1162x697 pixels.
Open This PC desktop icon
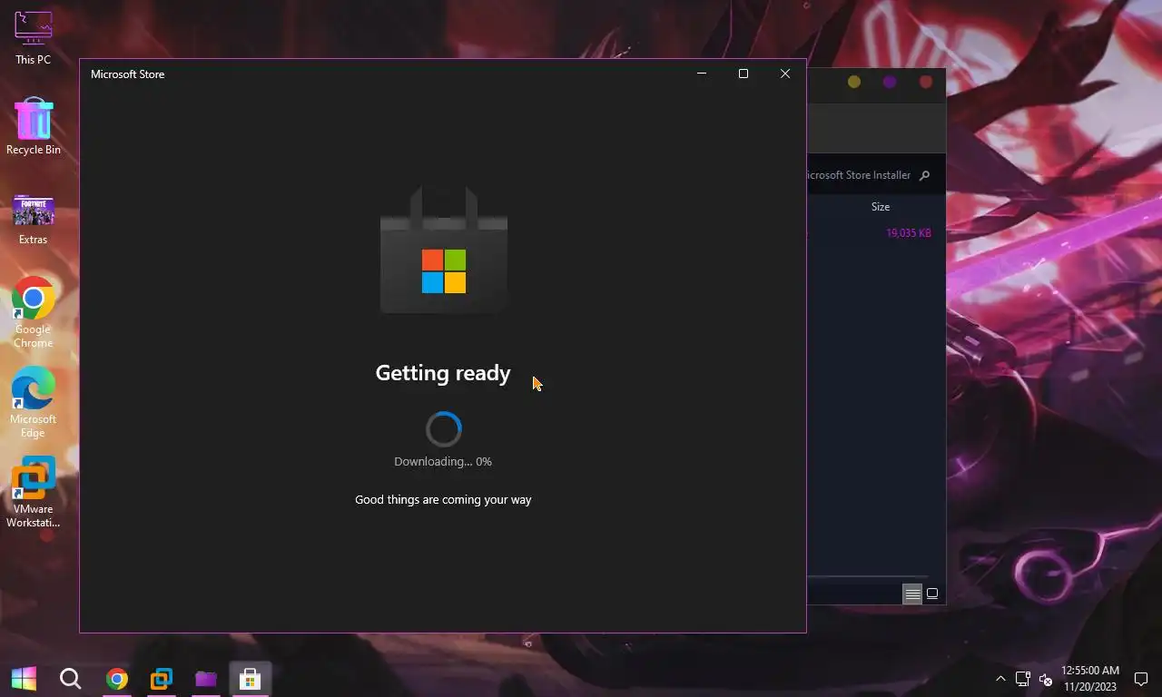34,37
